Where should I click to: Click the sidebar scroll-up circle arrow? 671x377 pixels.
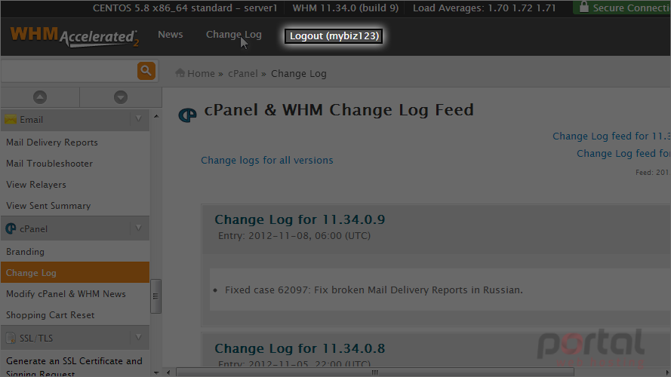(40, 97)
